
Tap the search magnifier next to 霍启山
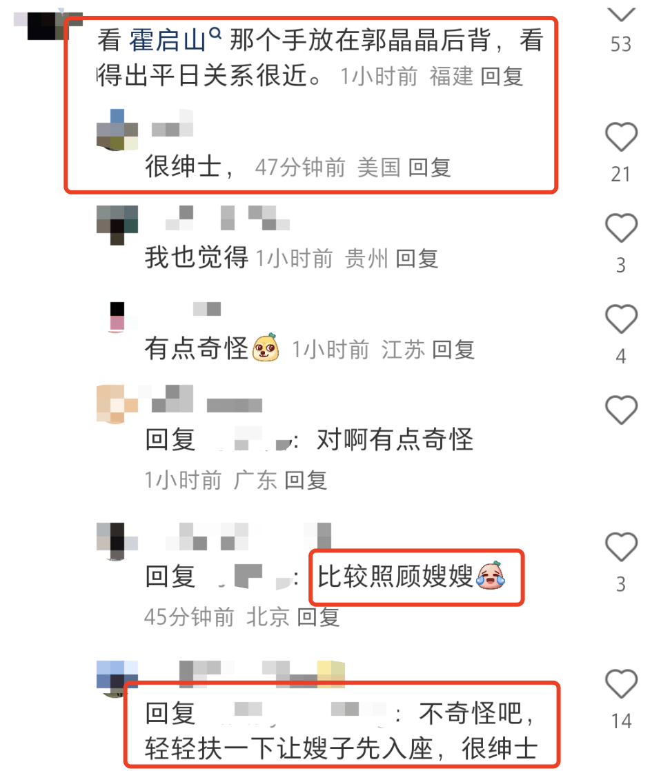pos(215,33)
